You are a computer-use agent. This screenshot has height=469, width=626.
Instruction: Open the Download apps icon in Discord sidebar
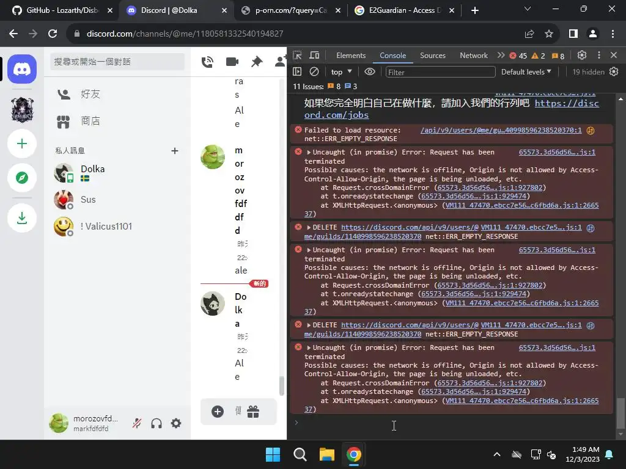click(22, 218)
